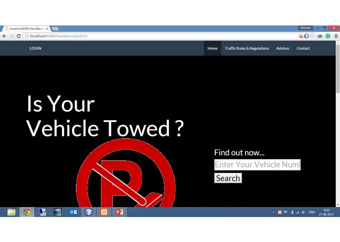Open the CALDO application taskbar icon

[58, 212]
